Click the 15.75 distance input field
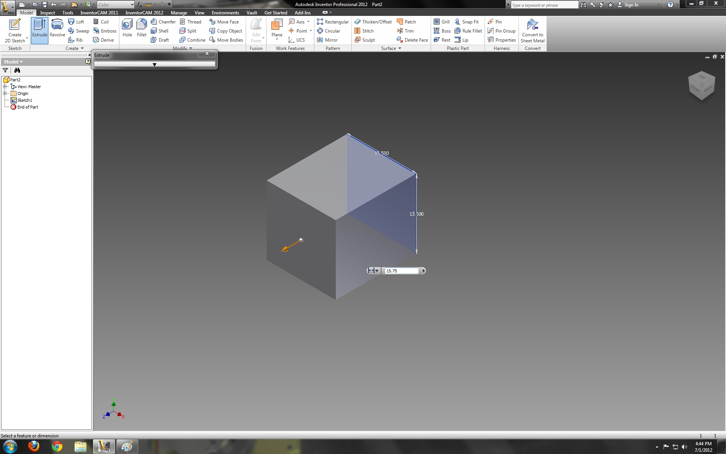 pos(401,271)
